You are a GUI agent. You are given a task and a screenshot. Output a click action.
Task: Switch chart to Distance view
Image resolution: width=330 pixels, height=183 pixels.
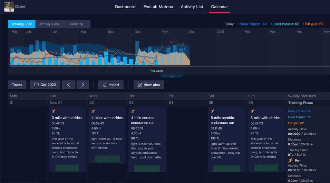click(76, 24)
